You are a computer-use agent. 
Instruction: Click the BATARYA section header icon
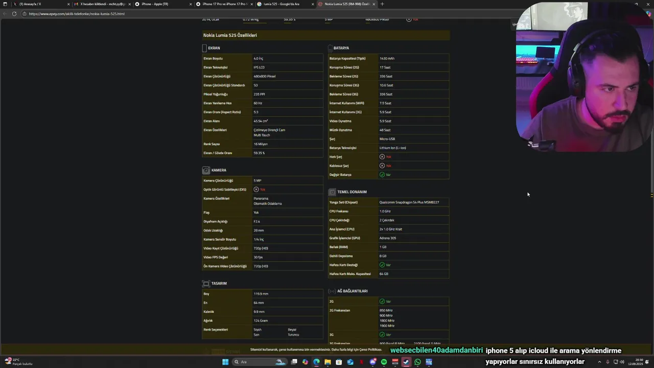tap(330, 48)
